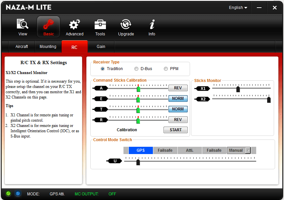Viewport: 284px width, 200px height.
Task: Select the PPM receiver type
Action: [x=166, y=69]
